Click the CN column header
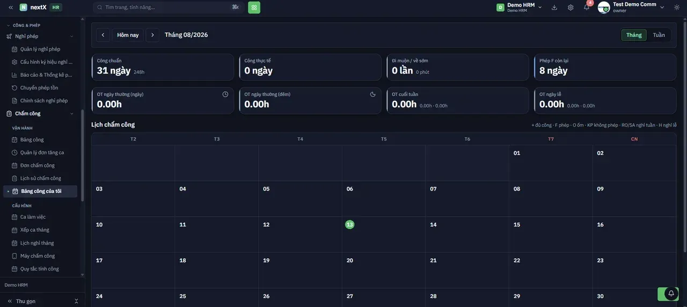Viewport: 687px width, 307px height. [x=634, y=139]
